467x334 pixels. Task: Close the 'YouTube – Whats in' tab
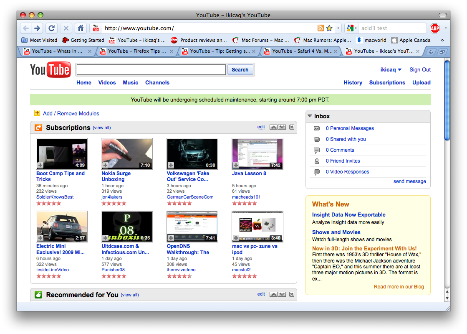coord(90,51)
